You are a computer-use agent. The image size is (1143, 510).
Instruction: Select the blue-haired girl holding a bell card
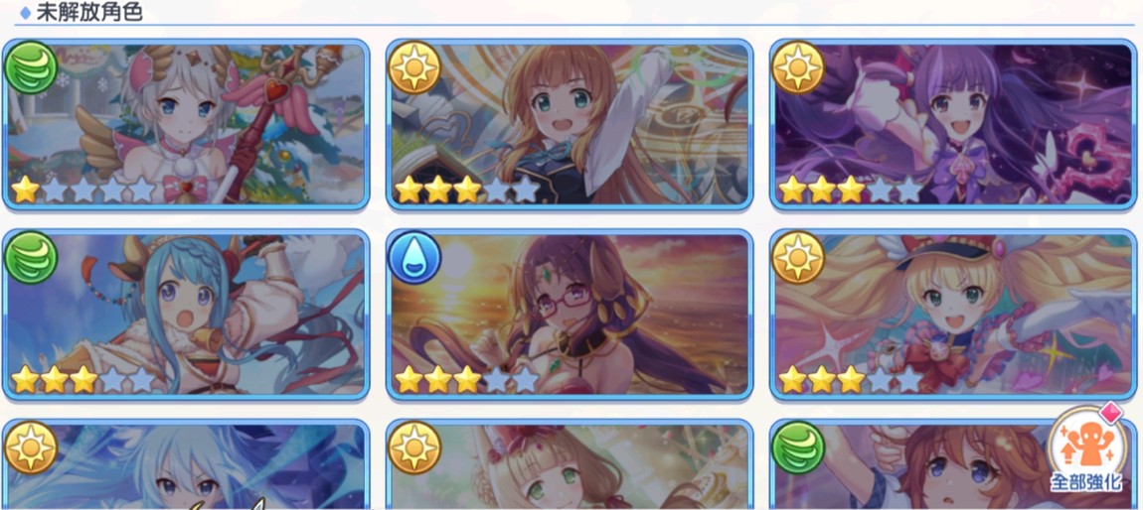point(186,315)
